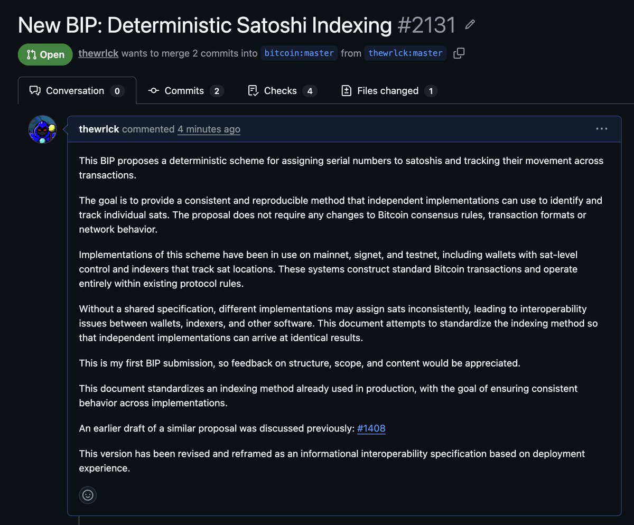This screenshot has width=634, height=525.
Task: Open thewrlck avatar profile picture
Action: pos(42,129)
